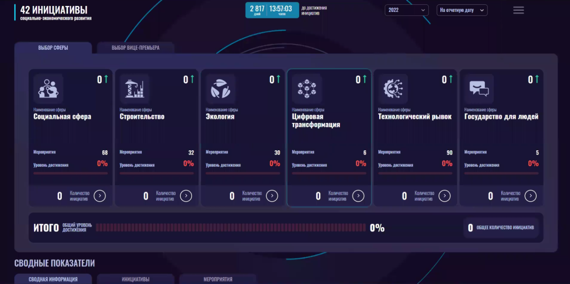Click the 42 Инициативы header title
The image size is (570, 284).
coord(54,10)
